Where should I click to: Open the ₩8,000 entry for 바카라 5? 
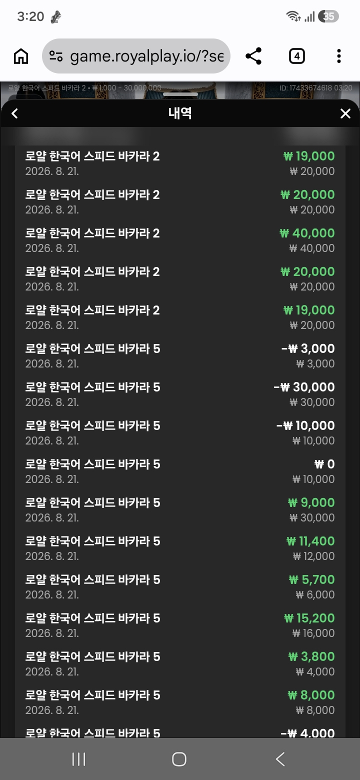tap(180, 702)
